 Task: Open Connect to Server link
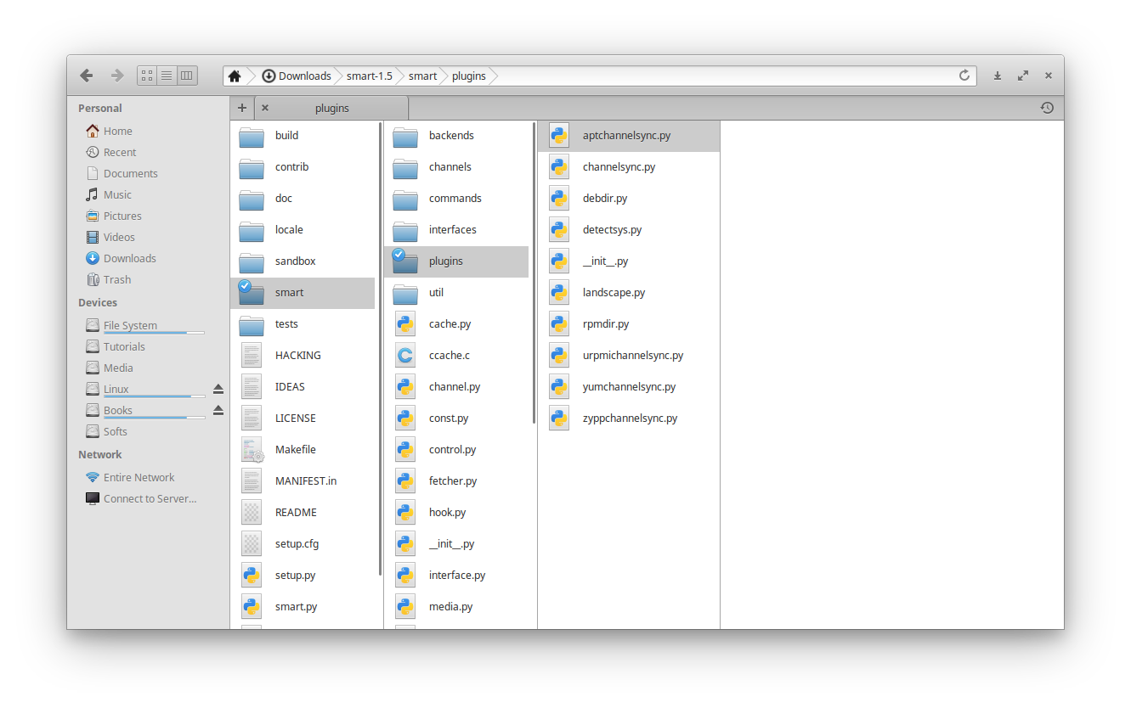(150, 498)
